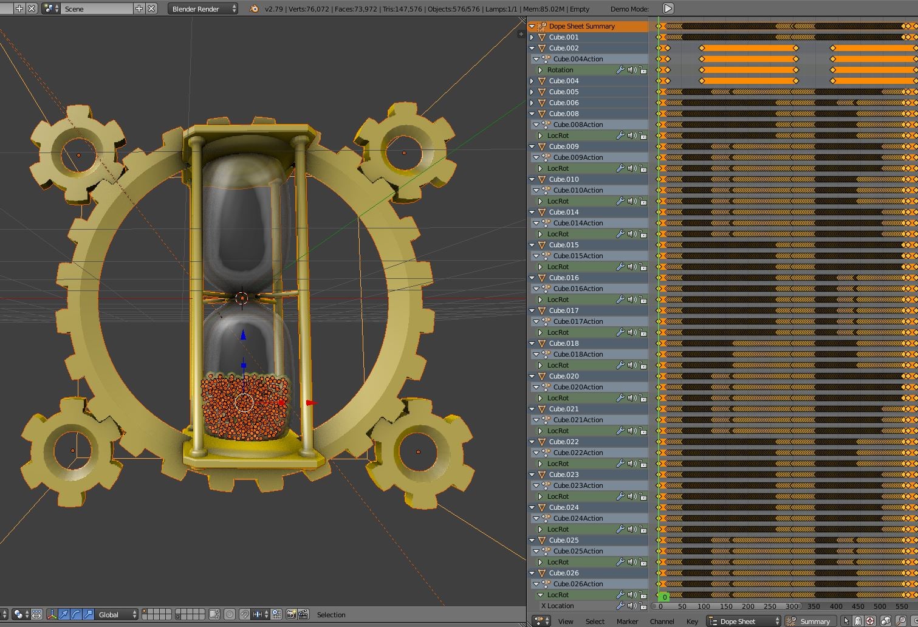Viewport: 918px width, 627px height.
Task: Select the translate manipulator icon
Action: [64, 614]
